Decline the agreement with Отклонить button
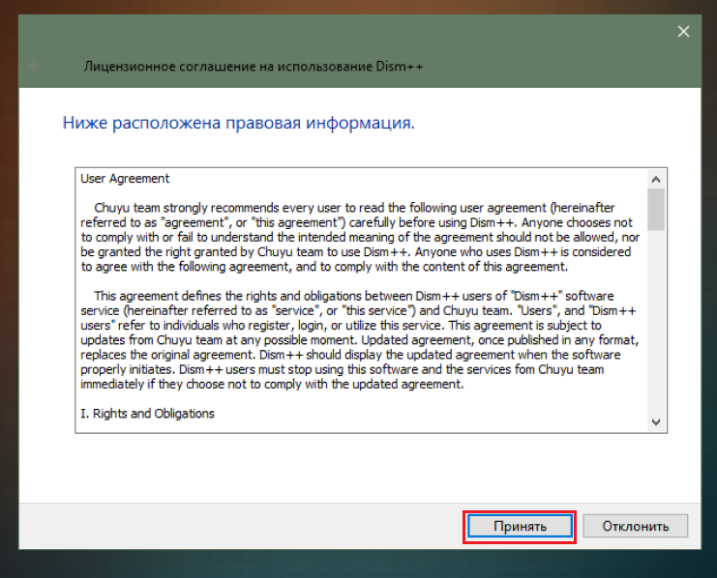The image size is (717, 578). tap(635, 527)
